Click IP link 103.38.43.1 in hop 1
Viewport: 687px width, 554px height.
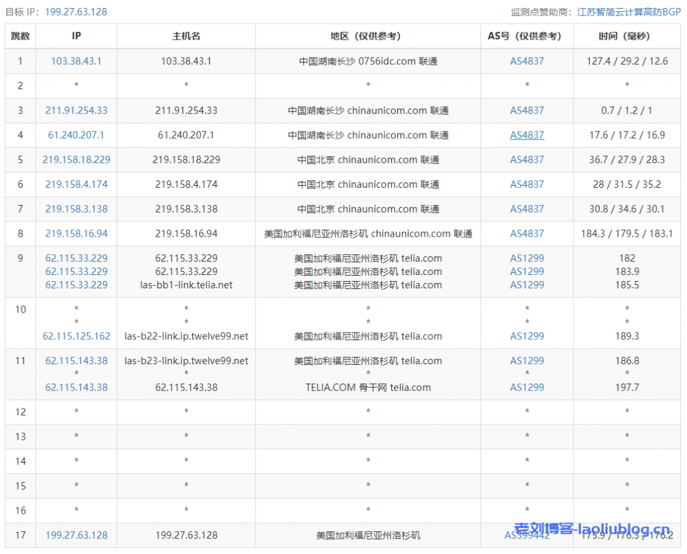tap(76, 61)
